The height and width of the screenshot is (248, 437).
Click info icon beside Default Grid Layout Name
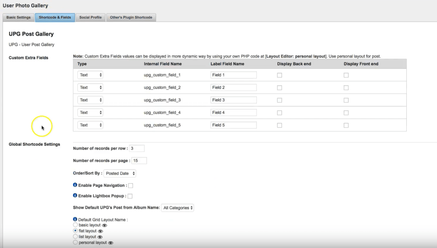click(x=75, y=219)
